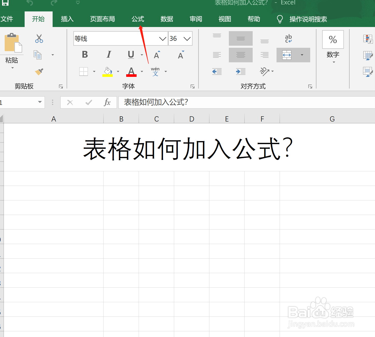Open the 数据 ribbon tab
Viewport: 375px width, 337px height.
167,19
